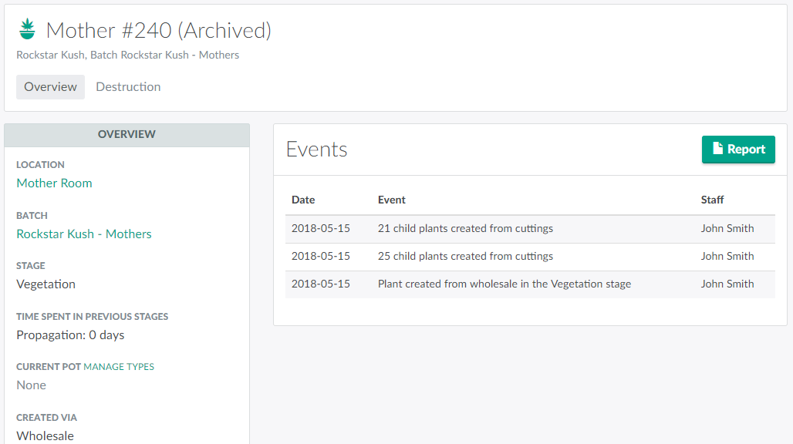Select the 25 child plants created event row
Viewport: 793px width, 444px height.
click(465, 256)
